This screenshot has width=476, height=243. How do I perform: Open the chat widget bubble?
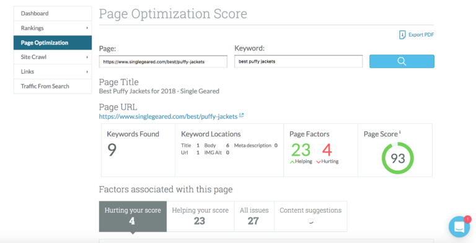(459, 227)
